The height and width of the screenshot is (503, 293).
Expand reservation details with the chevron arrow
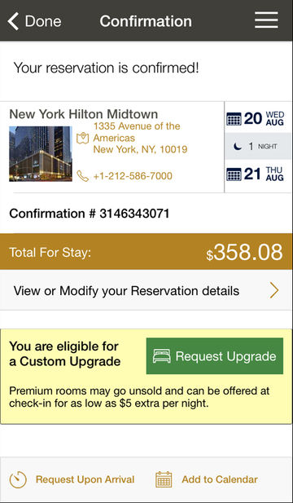[x=274, y=291]
